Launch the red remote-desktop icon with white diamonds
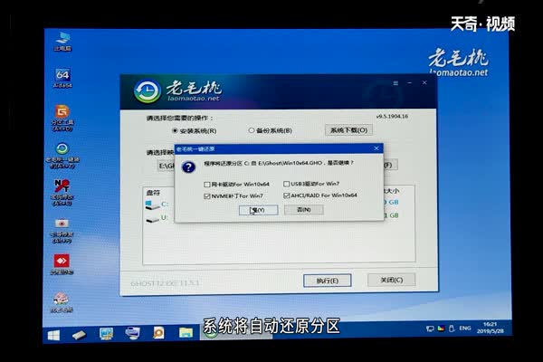This screenshot has width=543, height=362. (62, 264)
